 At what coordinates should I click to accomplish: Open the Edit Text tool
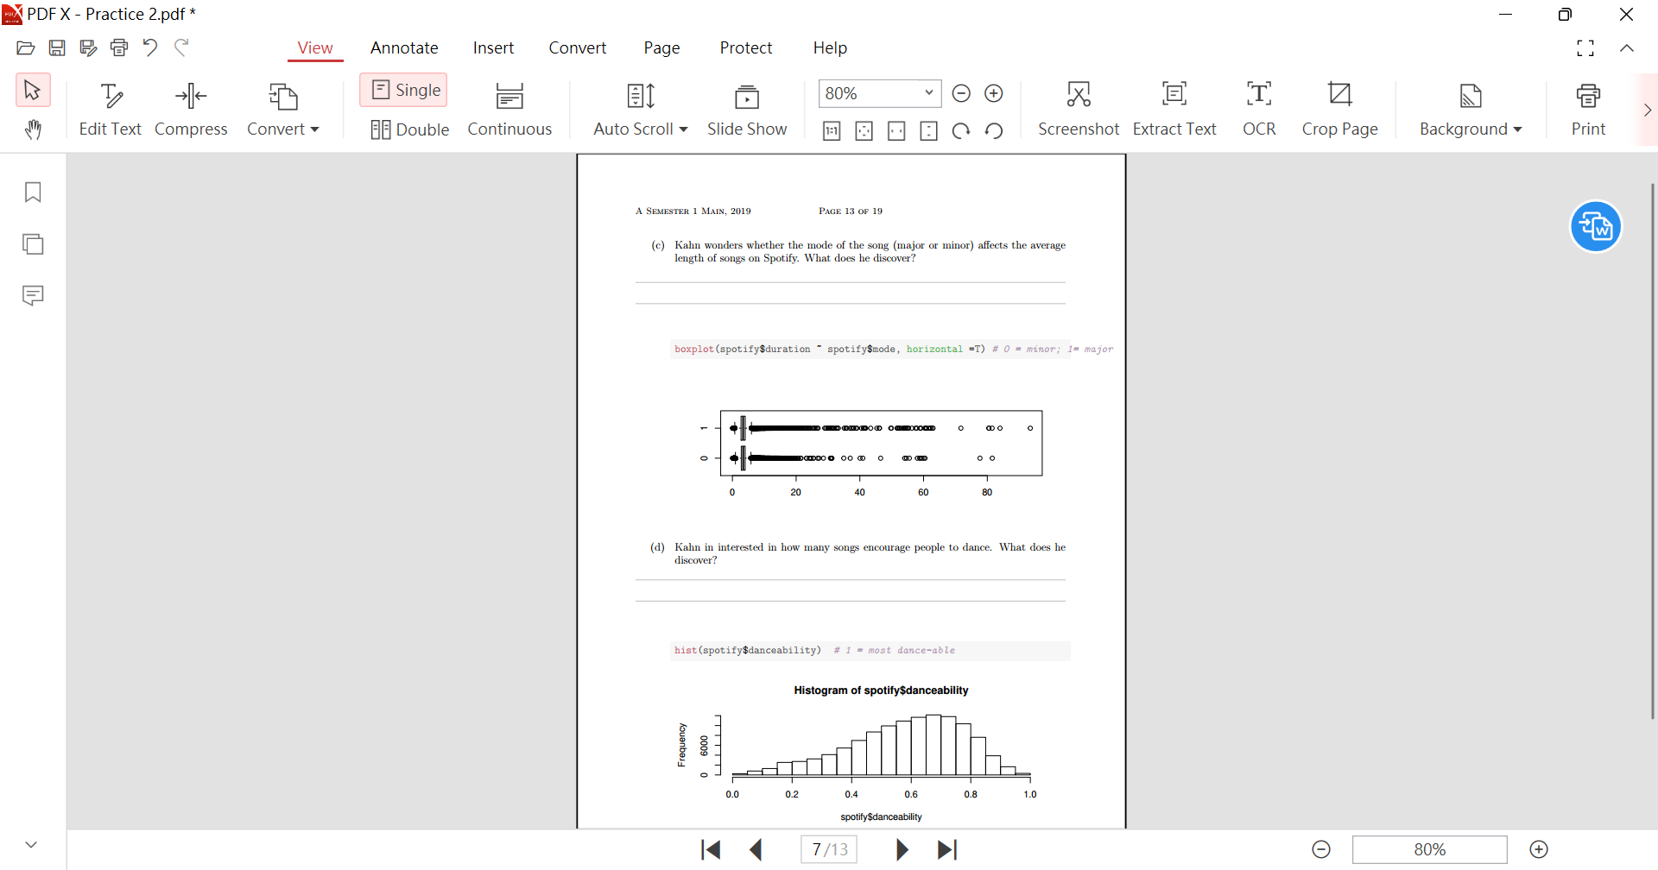click(x=110, y=110)
